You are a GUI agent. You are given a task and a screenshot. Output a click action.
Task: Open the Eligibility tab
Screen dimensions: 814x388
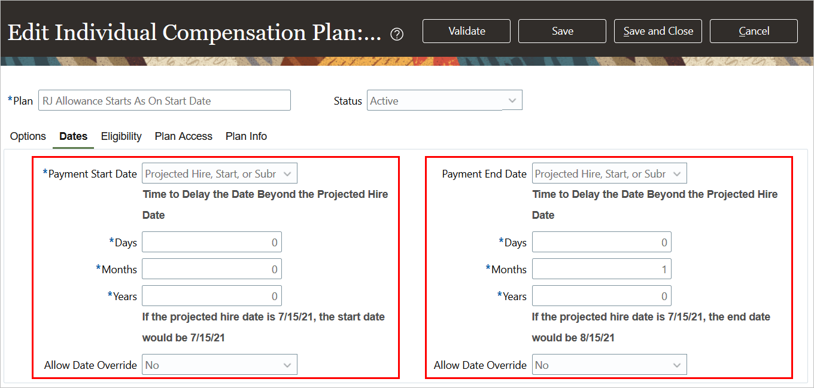[121, 136]
